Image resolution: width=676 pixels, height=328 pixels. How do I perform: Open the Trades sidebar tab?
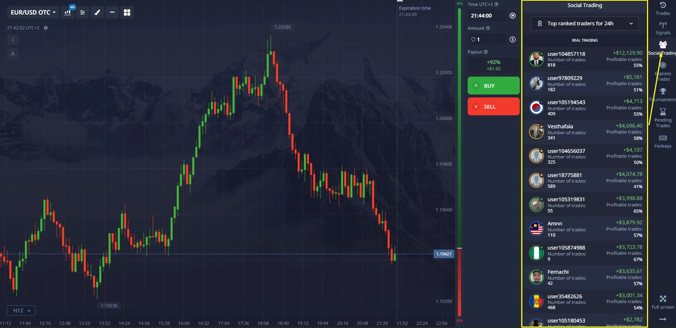[663, 9]
